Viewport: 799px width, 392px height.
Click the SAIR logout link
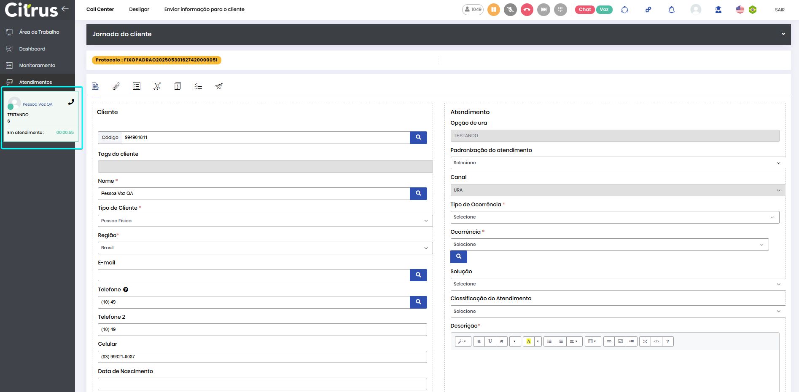780,10
